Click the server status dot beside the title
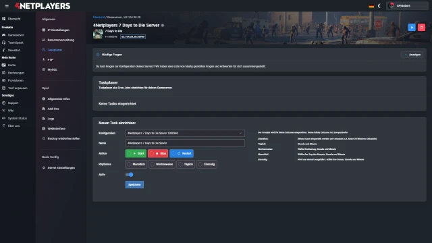432x243 pixels. point(163,26)
